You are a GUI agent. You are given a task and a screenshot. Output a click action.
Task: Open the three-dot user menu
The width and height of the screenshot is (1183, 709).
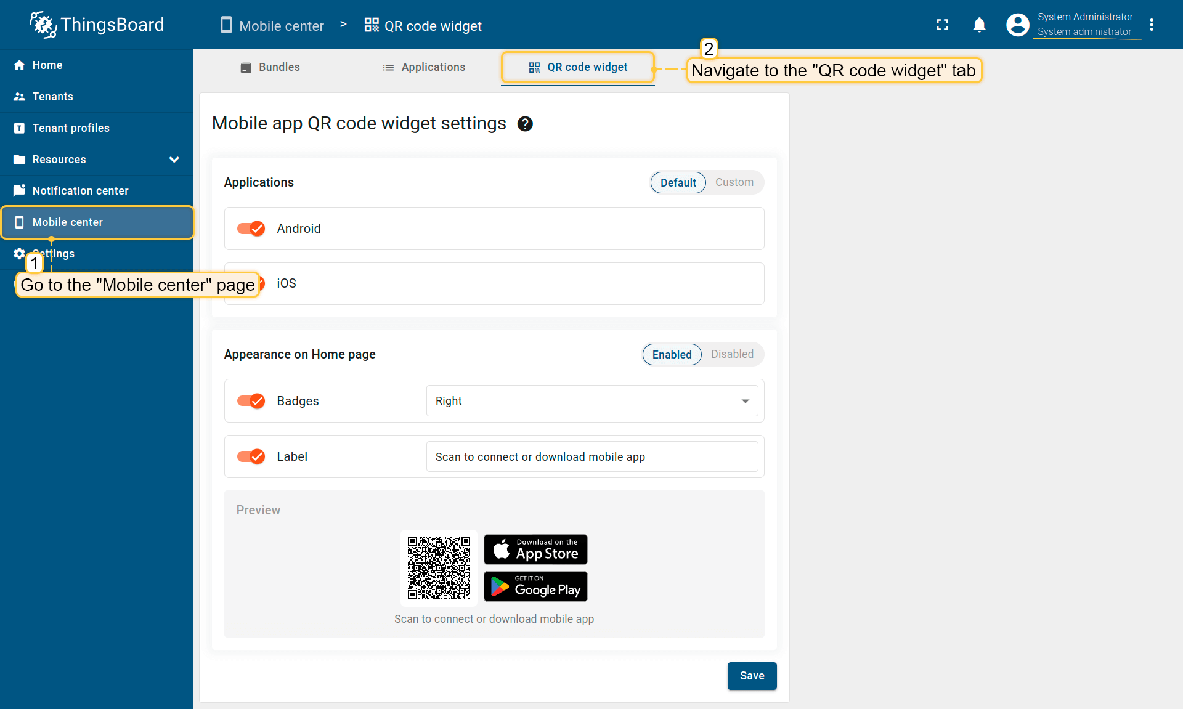[1151, 25]
